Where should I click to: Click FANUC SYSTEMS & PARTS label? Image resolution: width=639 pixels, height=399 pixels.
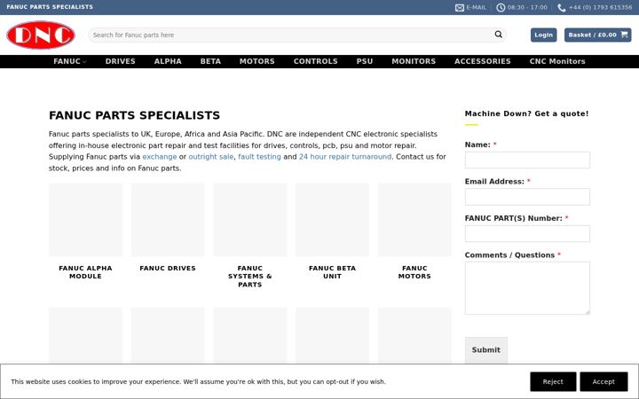(x=249, y=276)
